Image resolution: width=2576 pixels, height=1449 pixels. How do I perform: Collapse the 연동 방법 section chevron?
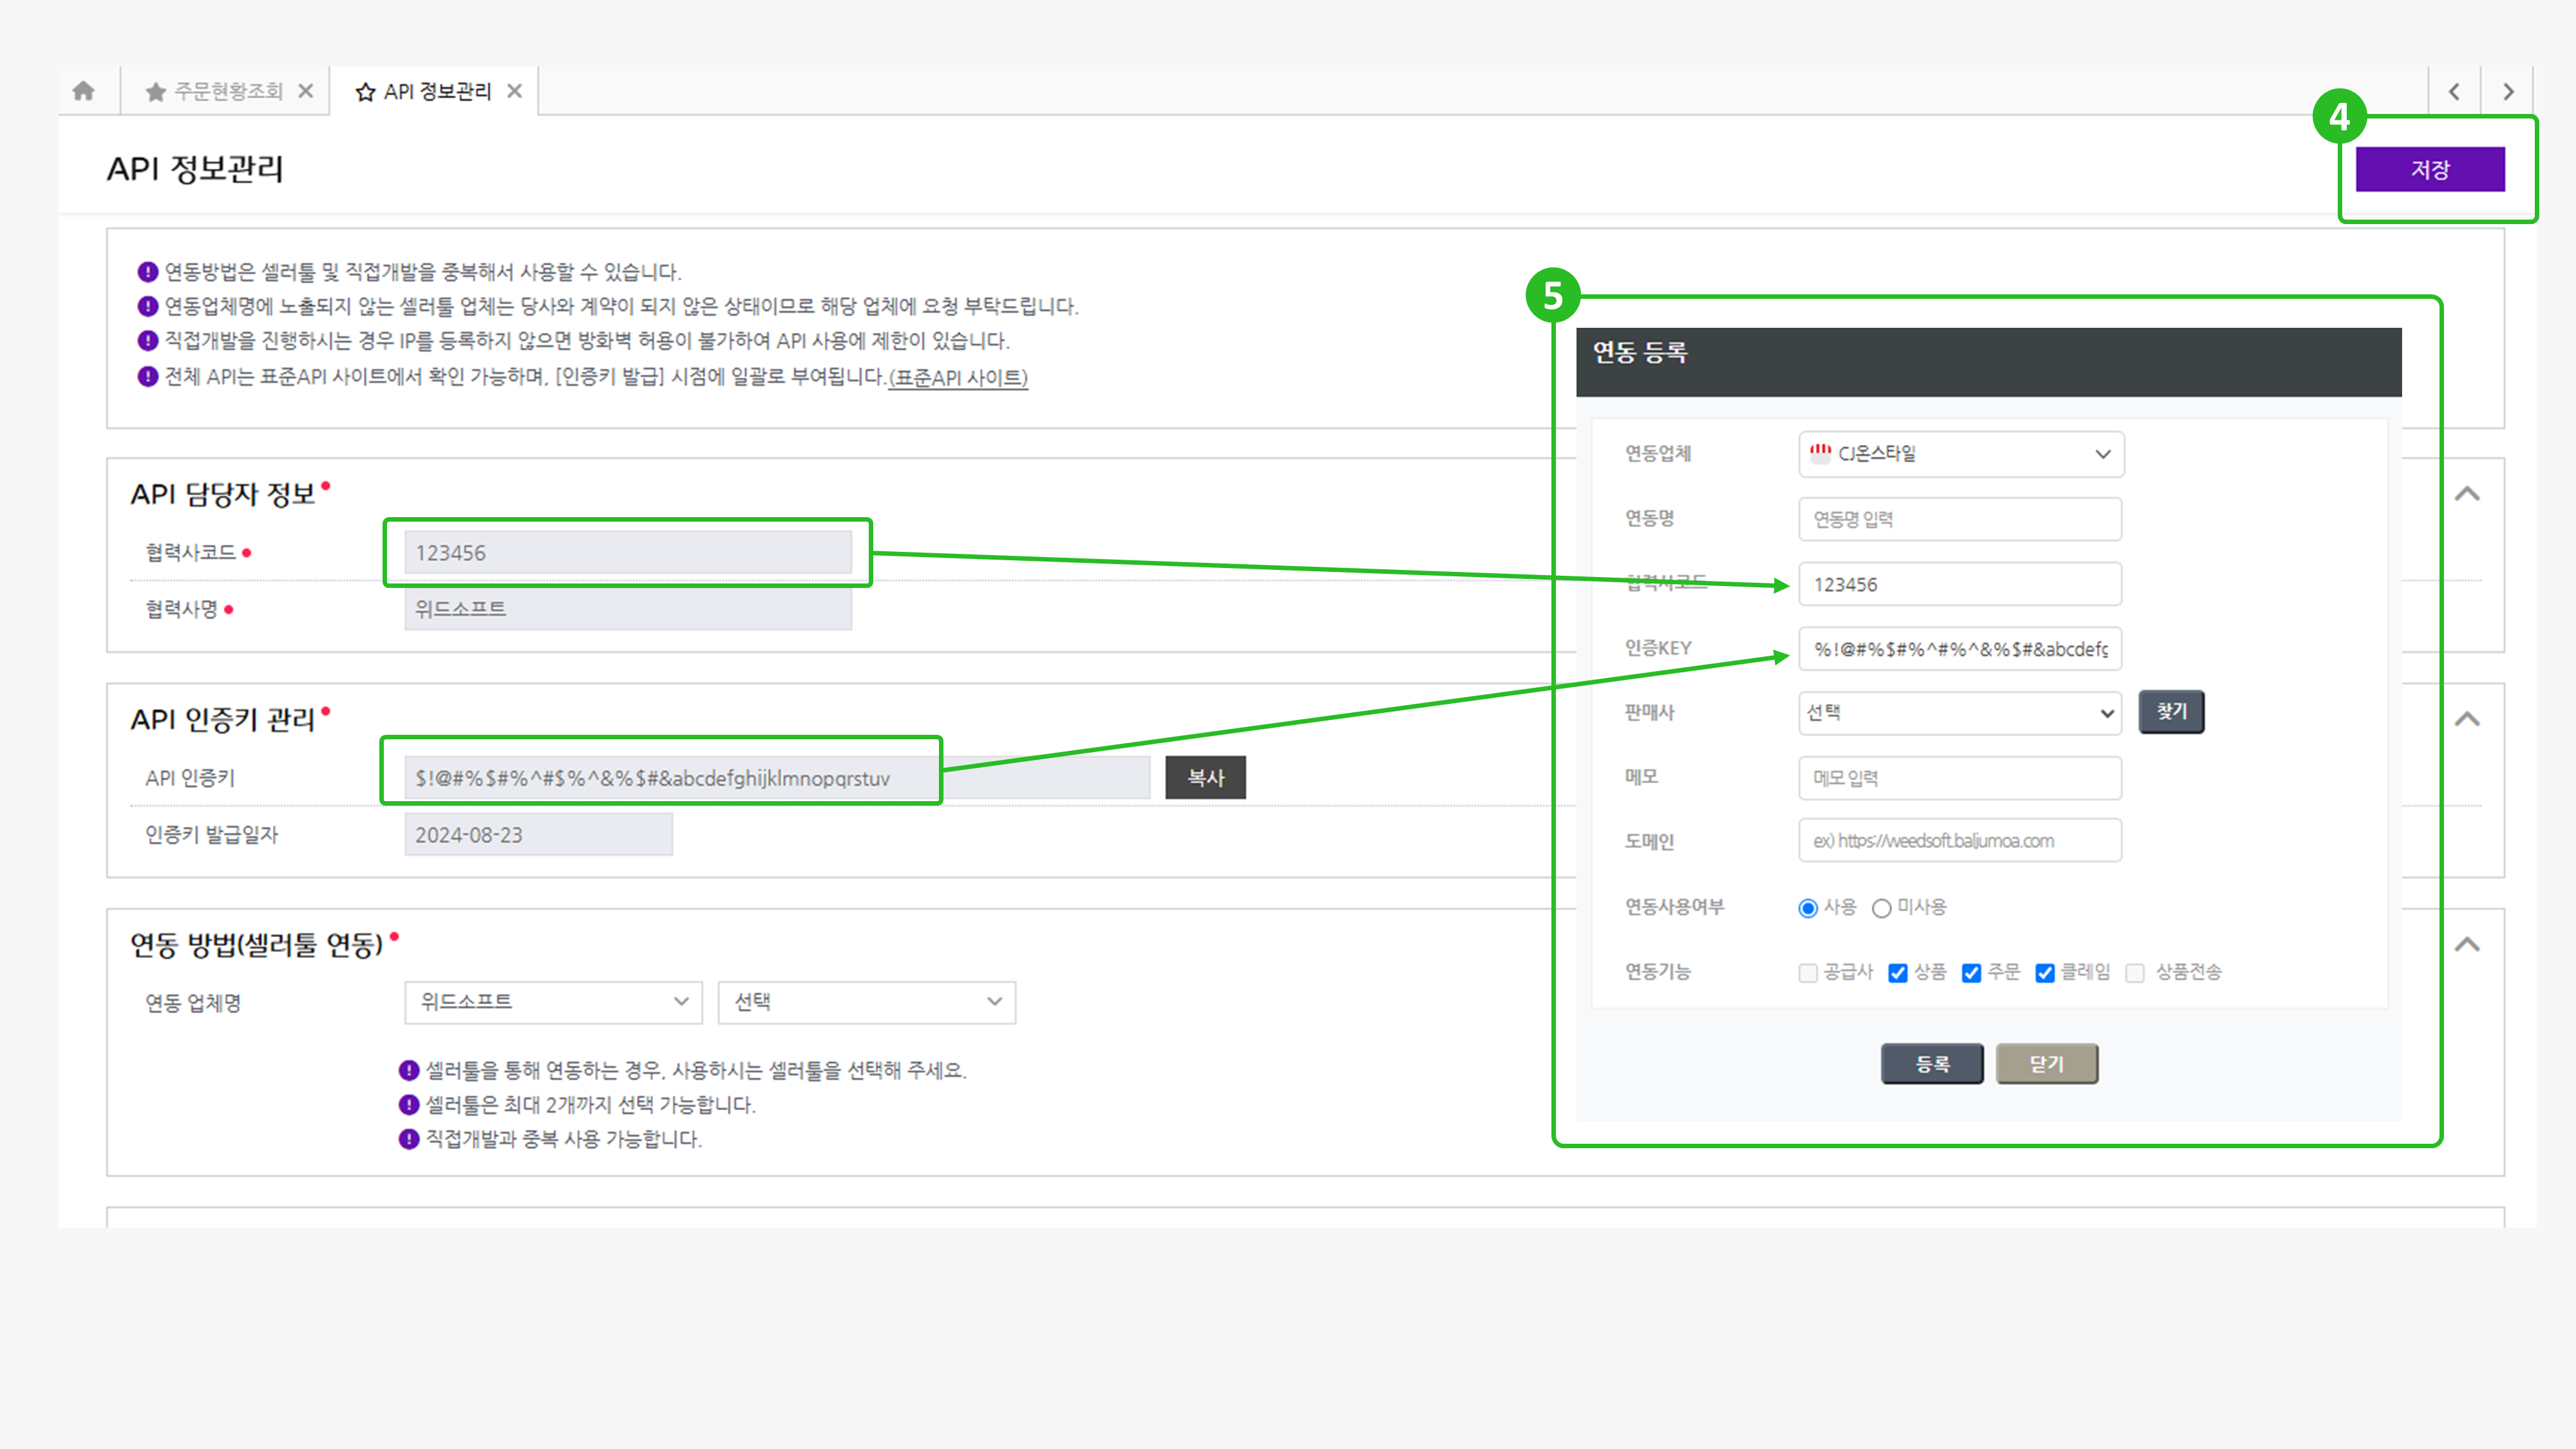pos(2467,945)
